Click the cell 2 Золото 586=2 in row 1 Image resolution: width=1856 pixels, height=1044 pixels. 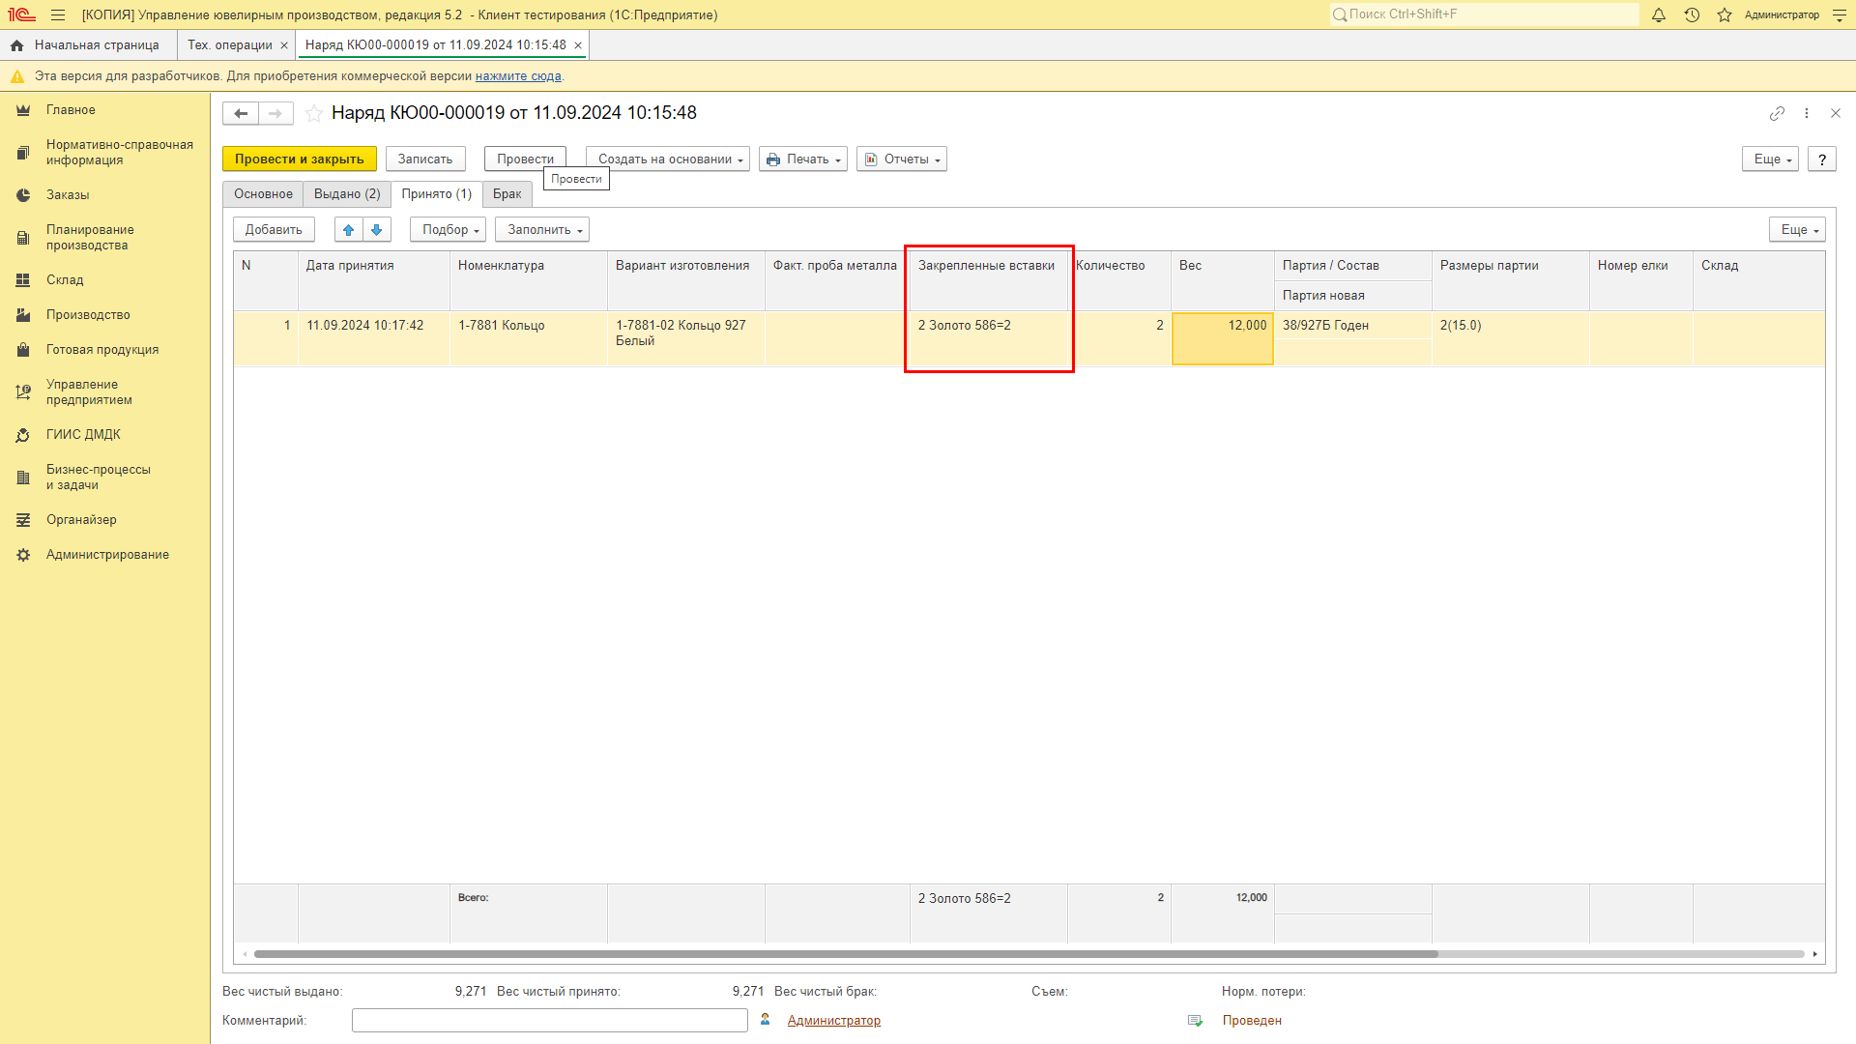click(x=988, y=338)
